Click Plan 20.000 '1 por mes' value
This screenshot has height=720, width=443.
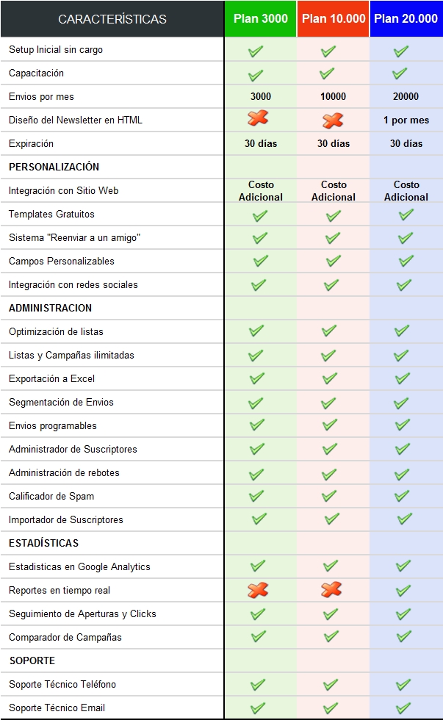click(x=406, y=120)
